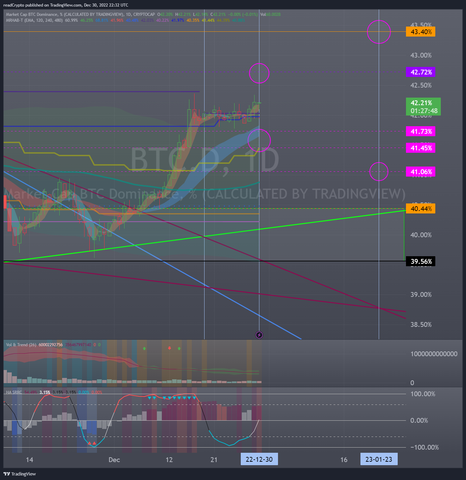Click the 1000000000000 volume axis label

click(x=434, y=354)
